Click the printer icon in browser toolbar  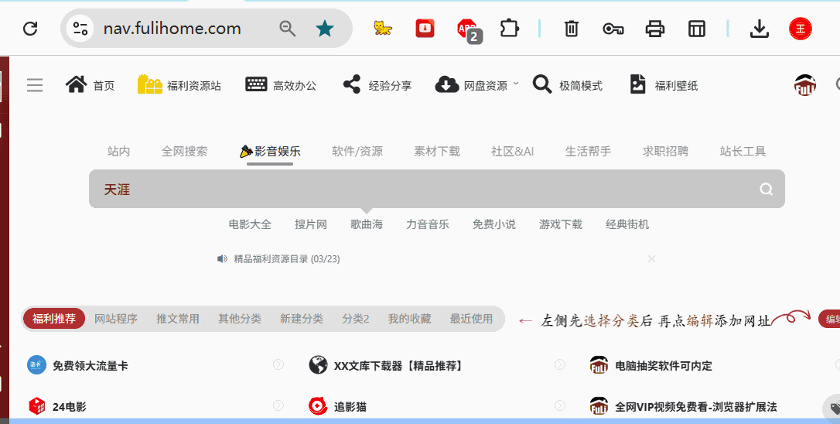pos(655,29)
